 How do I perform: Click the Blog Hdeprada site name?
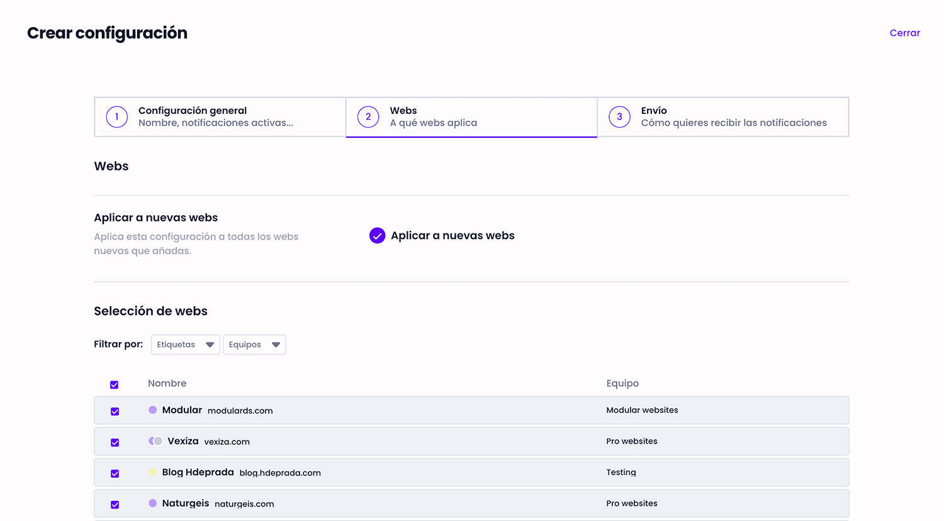pyautogui.click(x=198, y=472)
